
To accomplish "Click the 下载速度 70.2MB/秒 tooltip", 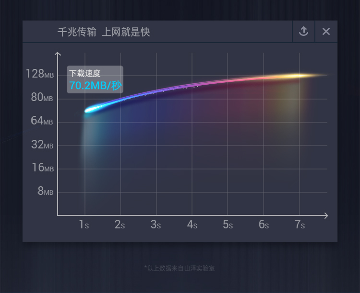I will coord(95,79).
